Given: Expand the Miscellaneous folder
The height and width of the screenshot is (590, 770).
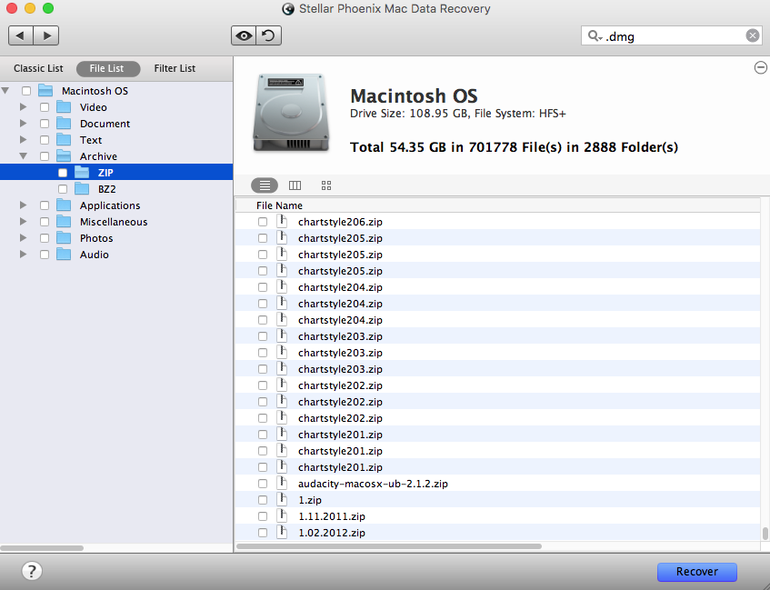Looking at the screenshot, I should pyautogui.click(x=23, y=221).
